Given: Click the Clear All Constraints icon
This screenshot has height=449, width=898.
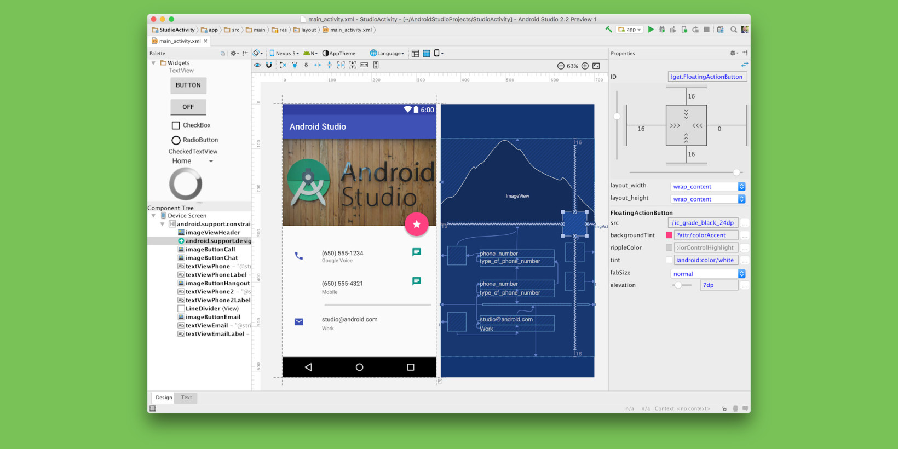Looking at the screenshot, I should [283, 65].
